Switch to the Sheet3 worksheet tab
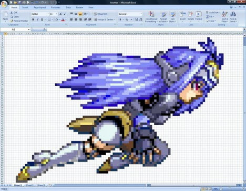The image size is (246, 191). point(41,185)
